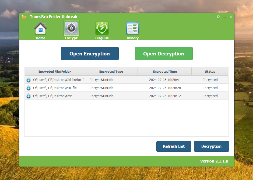
Task: Minimize the TunesBro Folder Unbreak window
Action: click(x=225, y=17)
